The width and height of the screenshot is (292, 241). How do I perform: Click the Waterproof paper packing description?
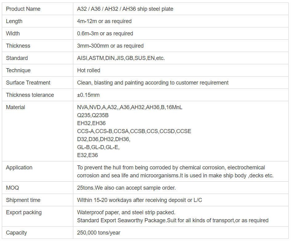coord(126,212)
